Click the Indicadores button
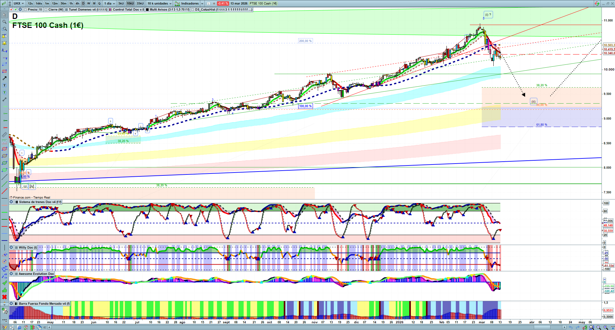This screenshot has width=615, height=330. [x=189, y=4]
